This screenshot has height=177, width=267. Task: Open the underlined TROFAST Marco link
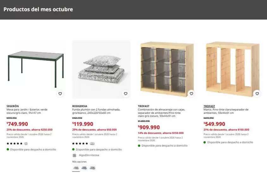coord(209,106)
